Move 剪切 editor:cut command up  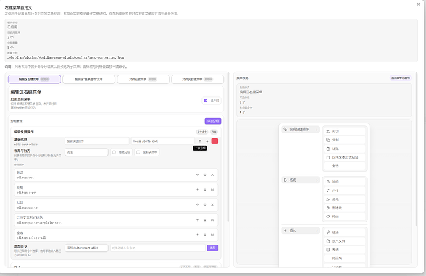198,175
